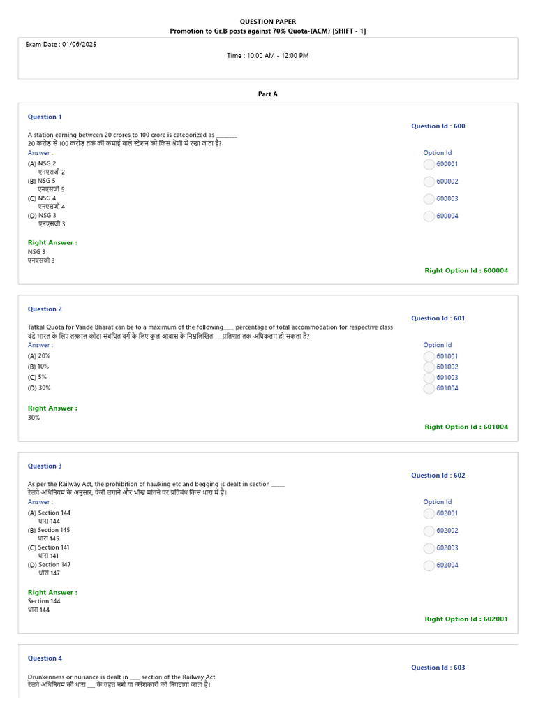Mark option 602003 radio button

[429, 548]
